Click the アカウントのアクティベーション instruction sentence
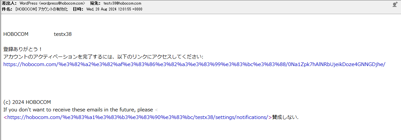 [x=103, y=57]
